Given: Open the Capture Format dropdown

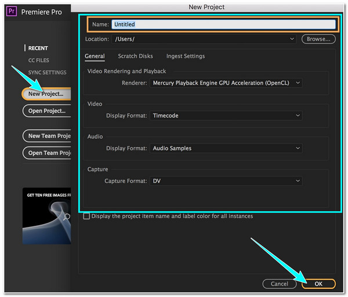Looking at the screenshot, I should click(226, 181).
